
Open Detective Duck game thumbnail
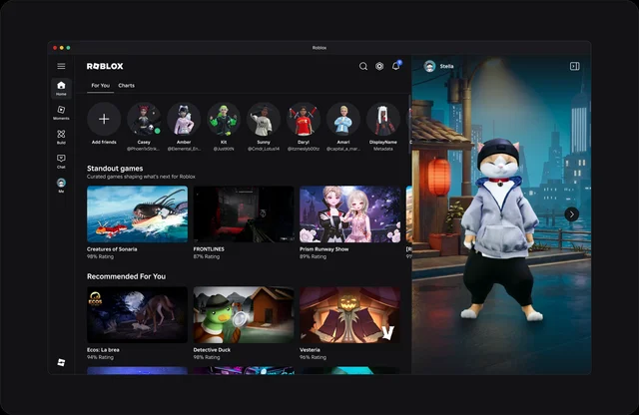[244, 315]
